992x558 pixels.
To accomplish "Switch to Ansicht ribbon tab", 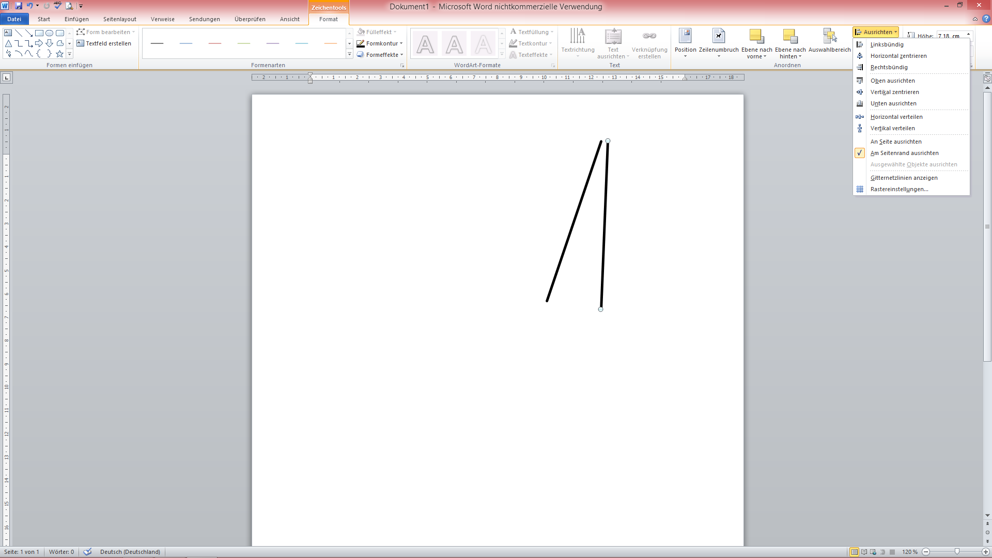I will pos(290,19).
